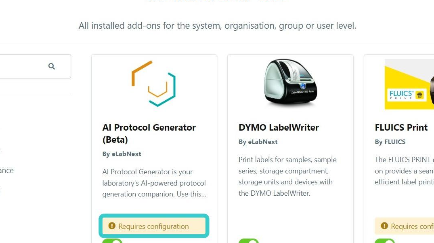
Task: Open the DYMO LabelWriter add-on title
Action: coord(279,127)
